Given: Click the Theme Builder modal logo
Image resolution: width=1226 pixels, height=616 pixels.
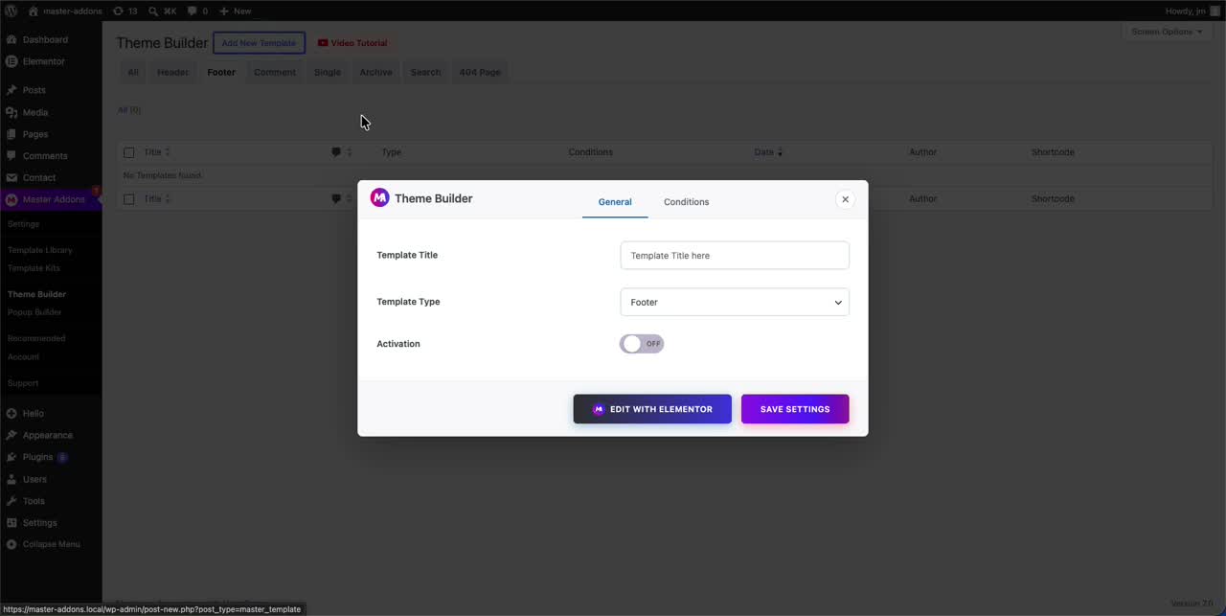Looking at the screenshot, I should coord(379,198).
